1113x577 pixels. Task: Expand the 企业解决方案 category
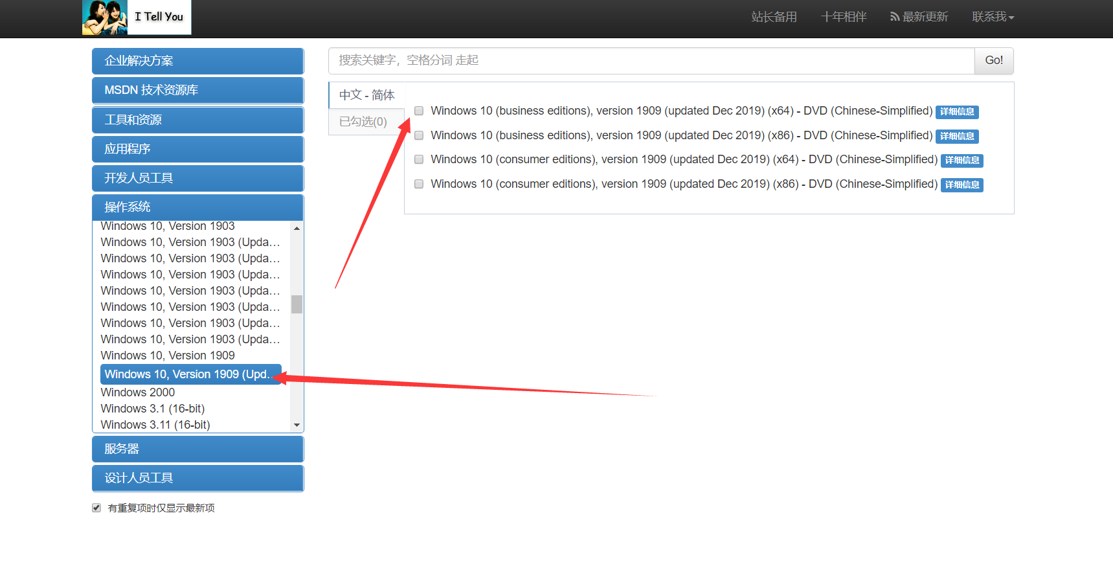197,61
